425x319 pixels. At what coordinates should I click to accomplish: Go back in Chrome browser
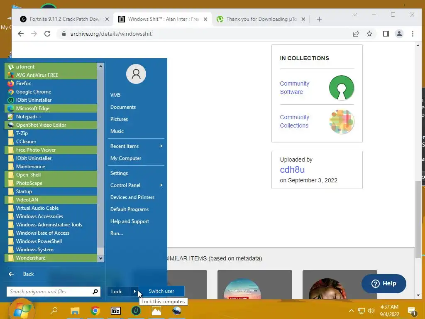[x=21, y=34]
